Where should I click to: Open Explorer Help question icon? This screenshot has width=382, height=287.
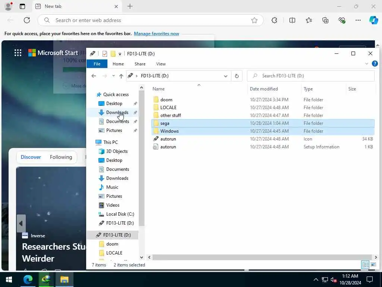coord(375,64)
